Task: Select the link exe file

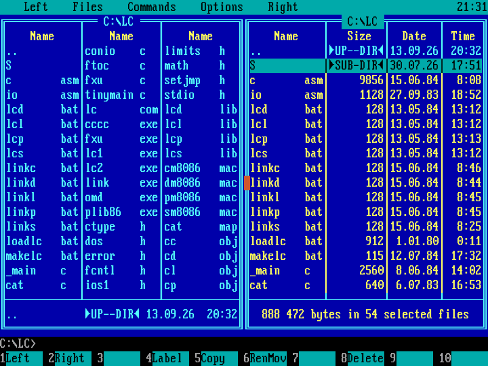Action: [x=121, y=182]
